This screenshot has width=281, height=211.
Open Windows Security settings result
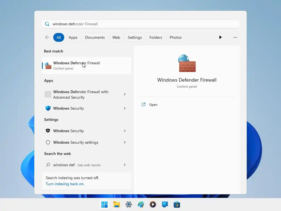point(87,142)
